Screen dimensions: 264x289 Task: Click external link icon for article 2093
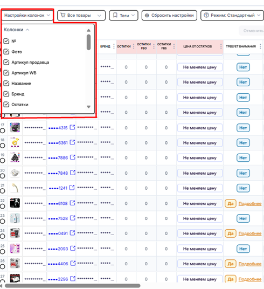(73, 249)
